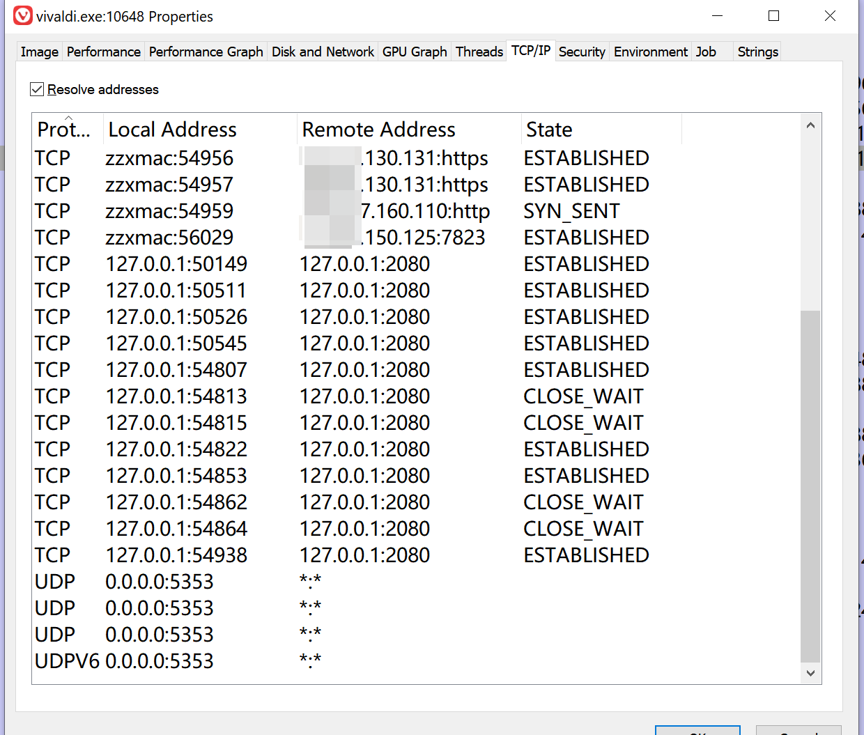Select connection row 127.0.0.1:54853
Screen dimensions: 864x735
[417, 476]
